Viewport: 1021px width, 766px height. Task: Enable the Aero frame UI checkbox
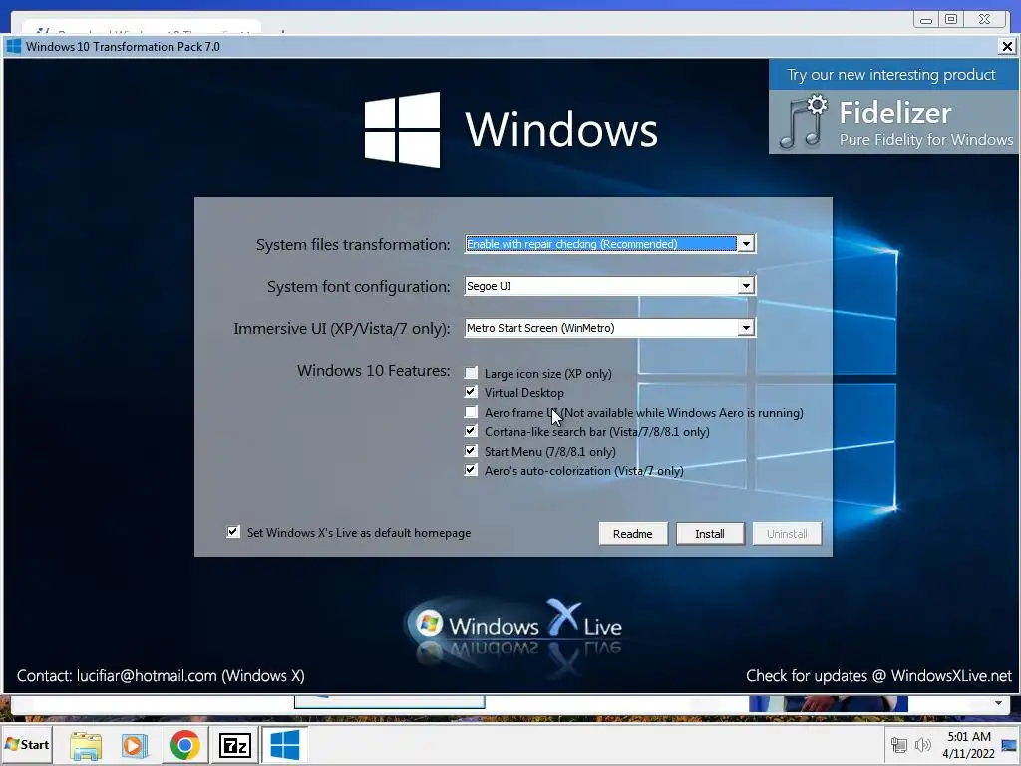tap(471, 412)
